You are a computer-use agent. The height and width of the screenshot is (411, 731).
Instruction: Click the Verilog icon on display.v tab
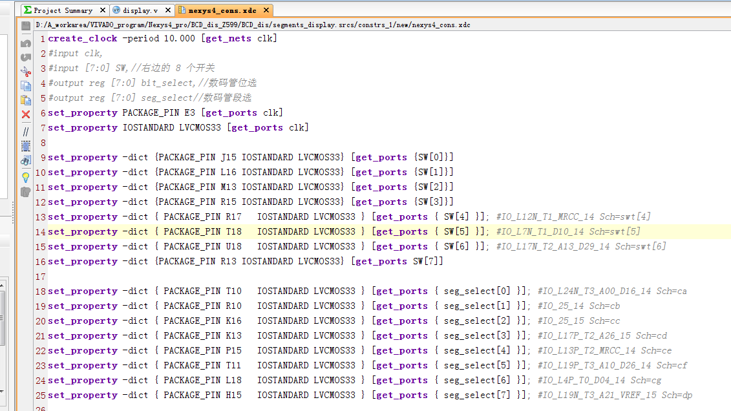click(x=116, y=10)
